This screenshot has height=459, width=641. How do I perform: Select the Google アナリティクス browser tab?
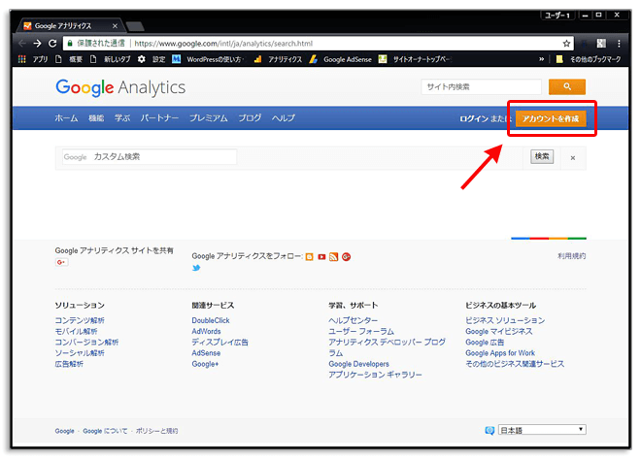coord(70,26)
